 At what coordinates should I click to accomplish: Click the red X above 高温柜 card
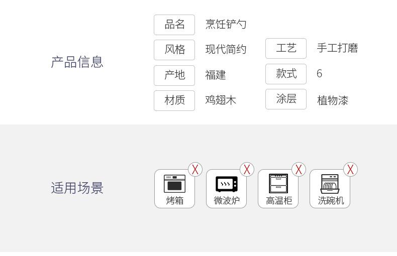click(x=299, y=170)
